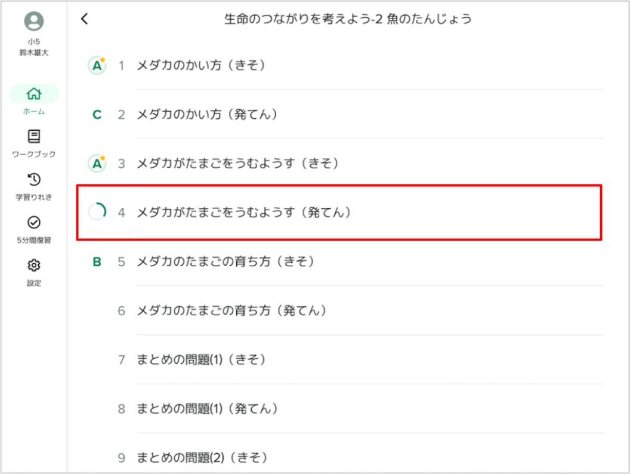Click the user profile avatar icon
Image resolution: width=630 pixels, height=474 pixels.
(34, 21)
